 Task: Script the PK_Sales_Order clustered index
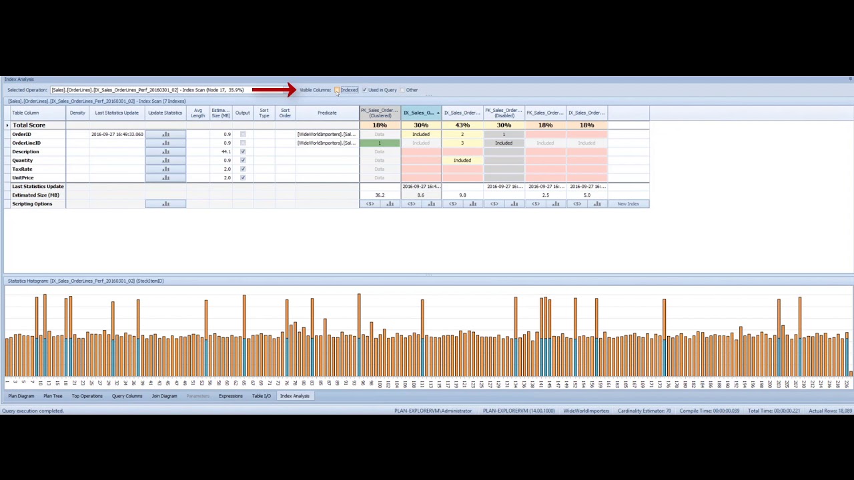[x=370, y=204]
